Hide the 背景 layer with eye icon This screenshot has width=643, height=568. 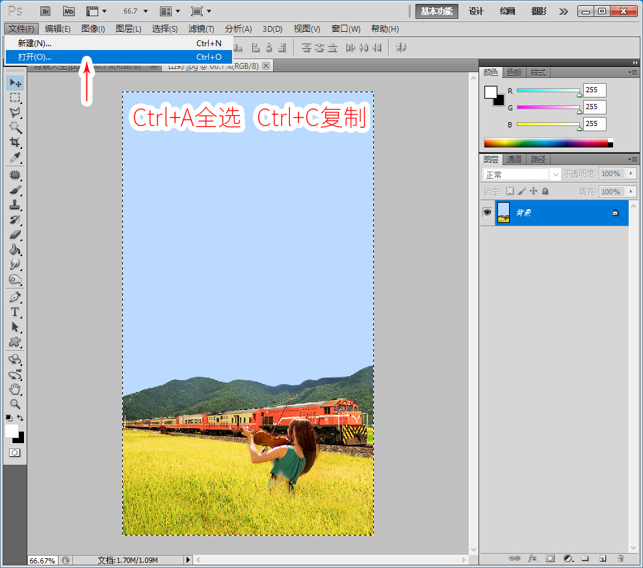(487, 213)
